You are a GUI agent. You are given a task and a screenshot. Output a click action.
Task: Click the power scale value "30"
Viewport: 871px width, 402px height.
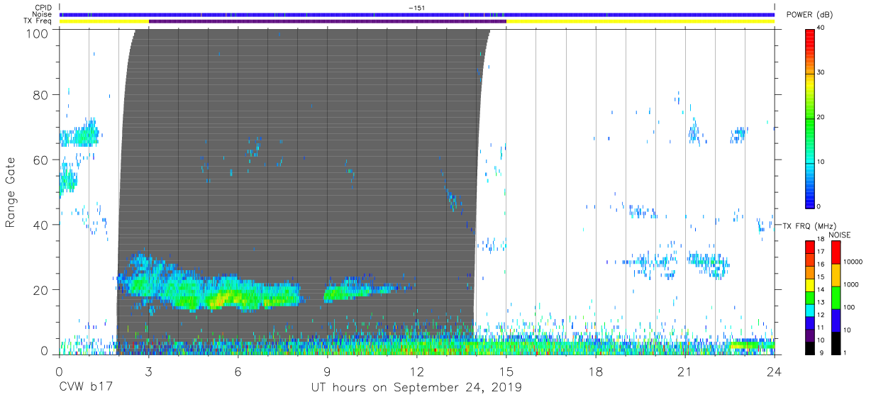point(821,72)
